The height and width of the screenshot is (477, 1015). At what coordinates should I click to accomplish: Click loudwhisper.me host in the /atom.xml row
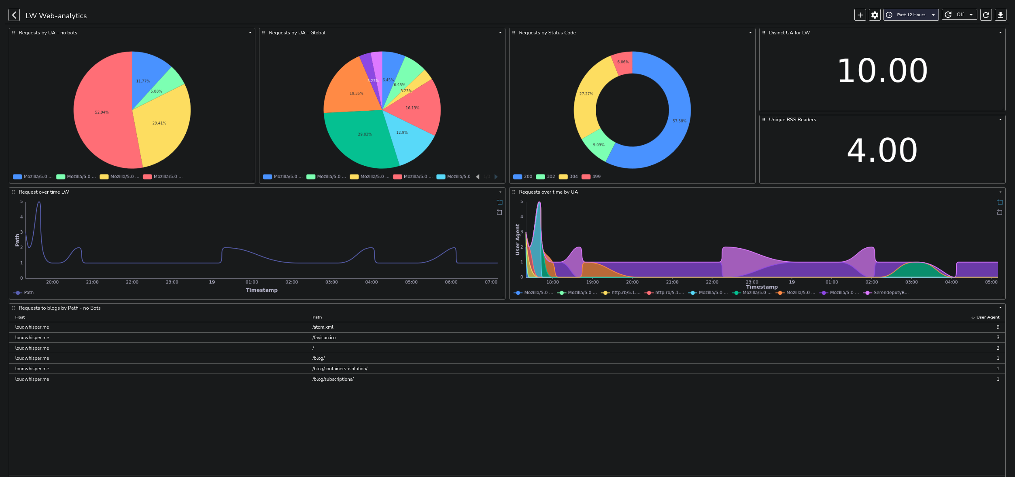point(32,327)
